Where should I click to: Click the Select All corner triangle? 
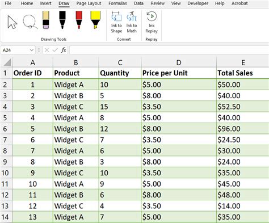coord(7,62)
